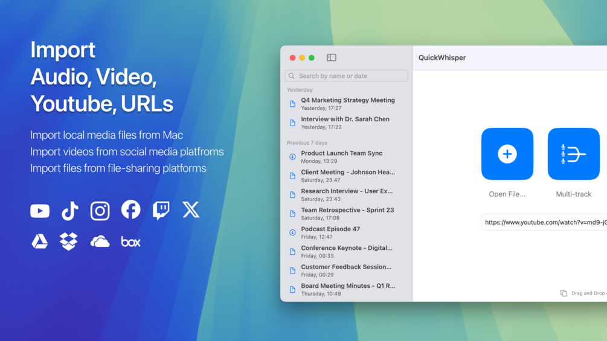Click document icon beside Customer Feedback Session
Viewport: 607px width, 341px height.
point(293,270)
